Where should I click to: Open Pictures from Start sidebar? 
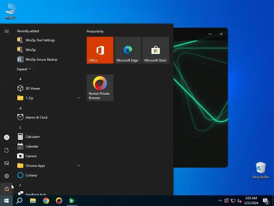coord(7,163)
